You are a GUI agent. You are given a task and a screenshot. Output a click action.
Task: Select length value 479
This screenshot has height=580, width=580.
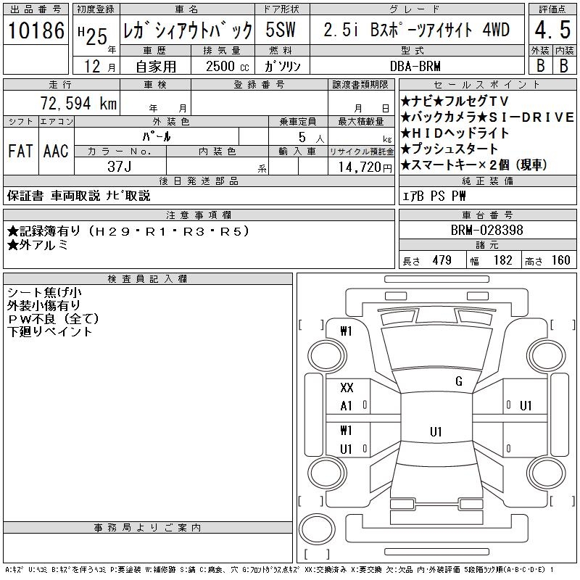pyautogui.click(x=442, y=260)
